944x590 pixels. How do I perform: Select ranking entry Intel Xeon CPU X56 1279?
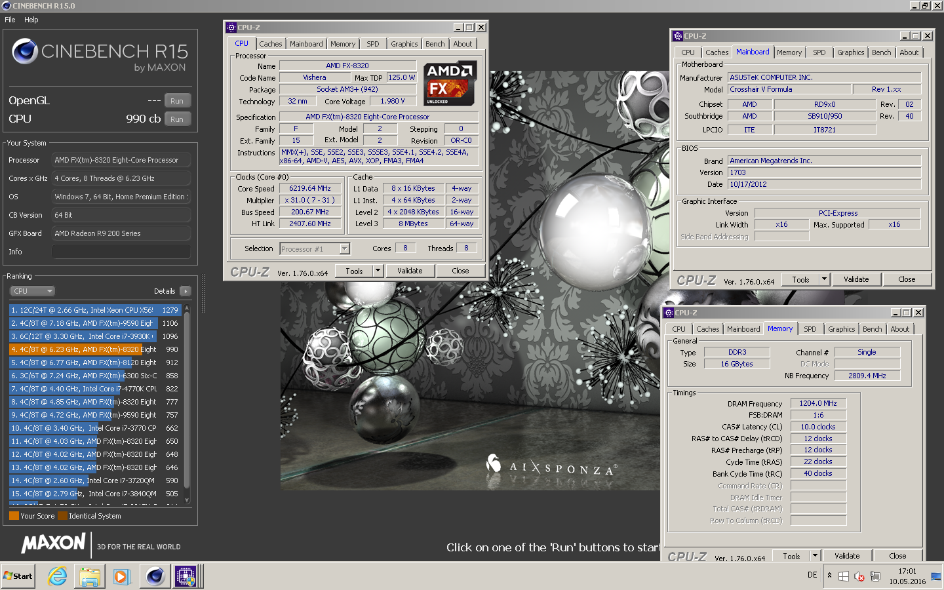click(95, 310)
